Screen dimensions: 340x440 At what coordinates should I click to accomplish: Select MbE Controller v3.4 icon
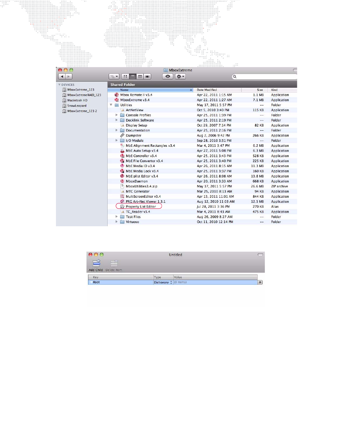tap(122, 156)
